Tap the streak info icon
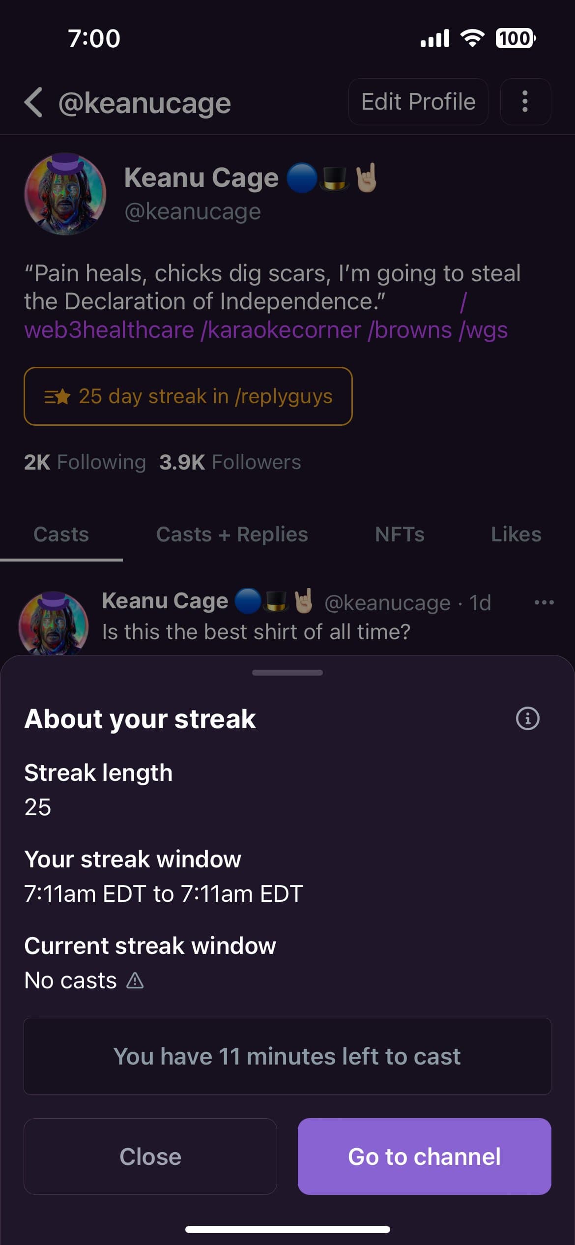 527,718
